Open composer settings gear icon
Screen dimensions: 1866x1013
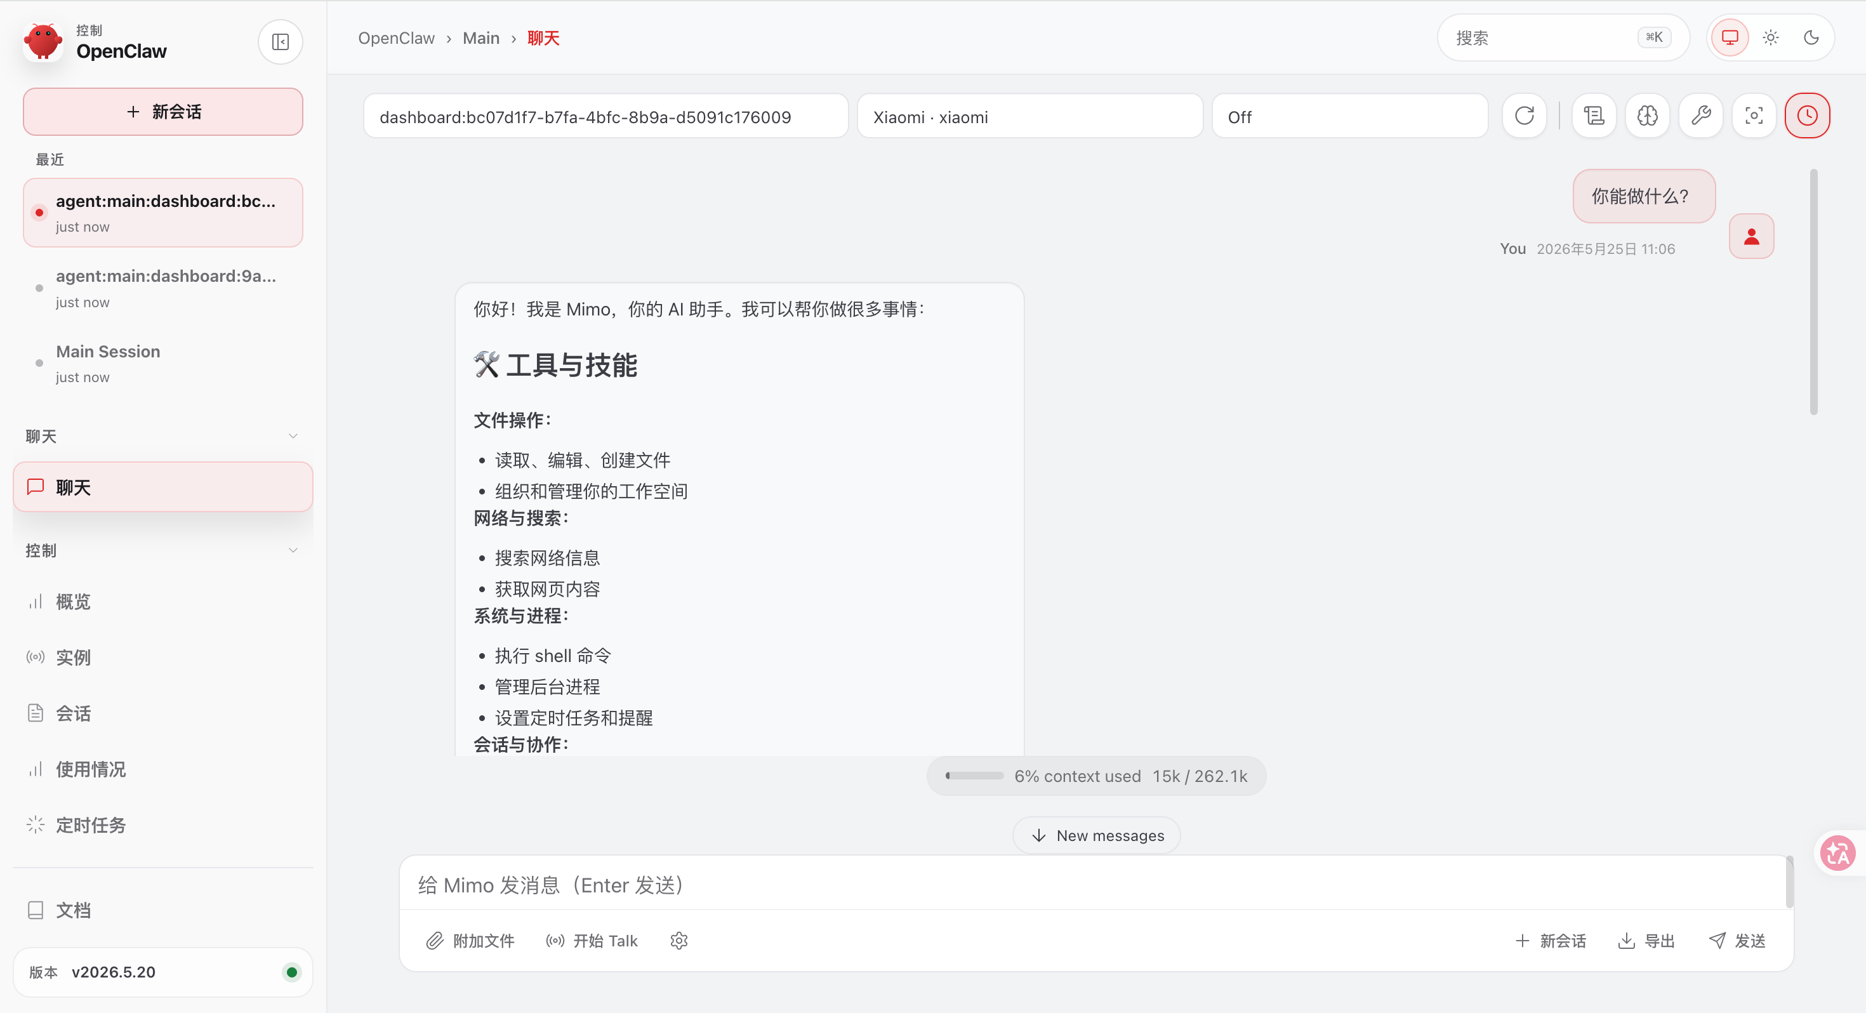pos(678,941)
